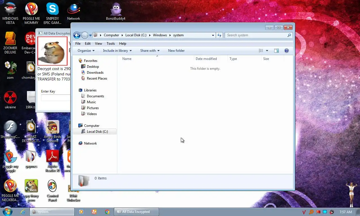Image resolution: width=360 pixels, height=216 pixels.
Task: Open the network tray icon
Action: click(325, 212)
